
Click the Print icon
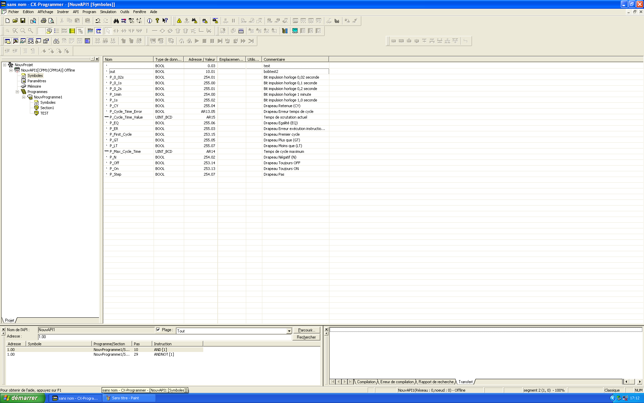43,21
